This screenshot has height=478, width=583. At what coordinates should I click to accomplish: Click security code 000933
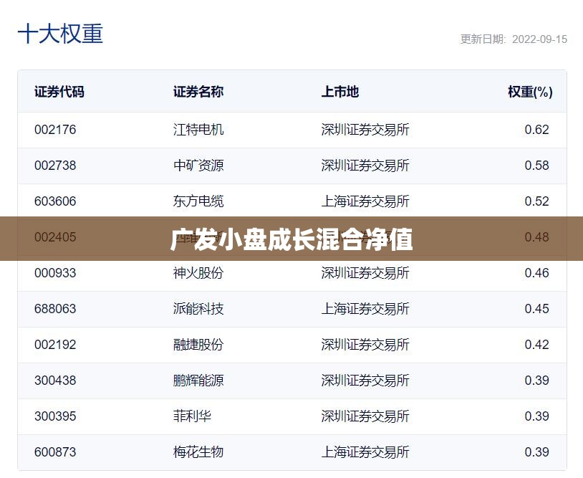(55, 273)
